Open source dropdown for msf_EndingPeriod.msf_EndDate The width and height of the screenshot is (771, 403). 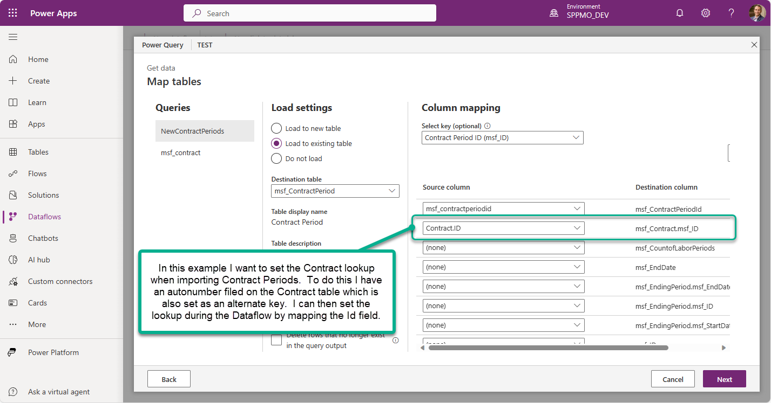pyautogui.click(x=504, y=286)
